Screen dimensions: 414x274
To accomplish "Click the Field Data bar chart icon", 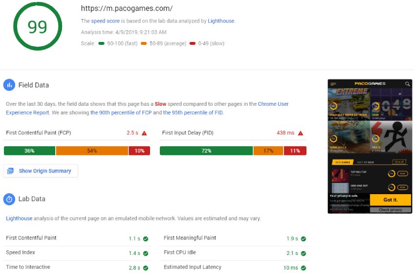I will 9,85.
